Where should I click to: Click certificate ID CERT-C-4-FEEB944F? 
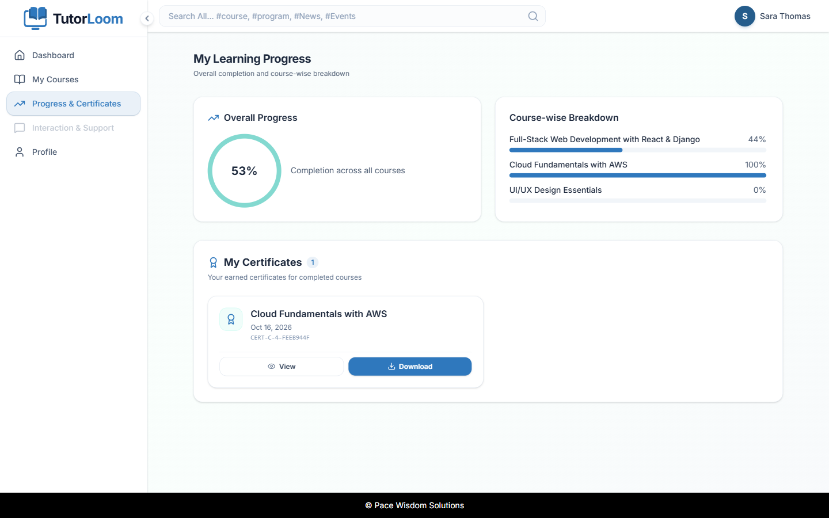[x=280, y=338]
